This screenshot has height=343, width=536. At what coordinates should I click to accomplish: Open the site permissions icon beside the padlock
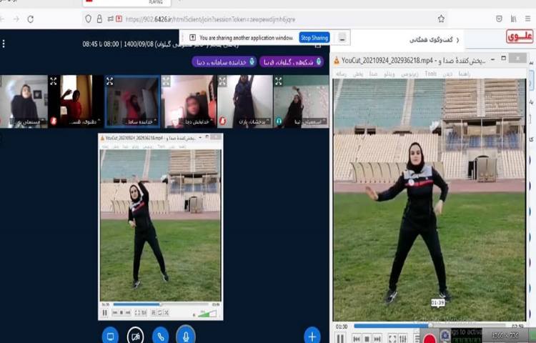[x=110, y=19]
